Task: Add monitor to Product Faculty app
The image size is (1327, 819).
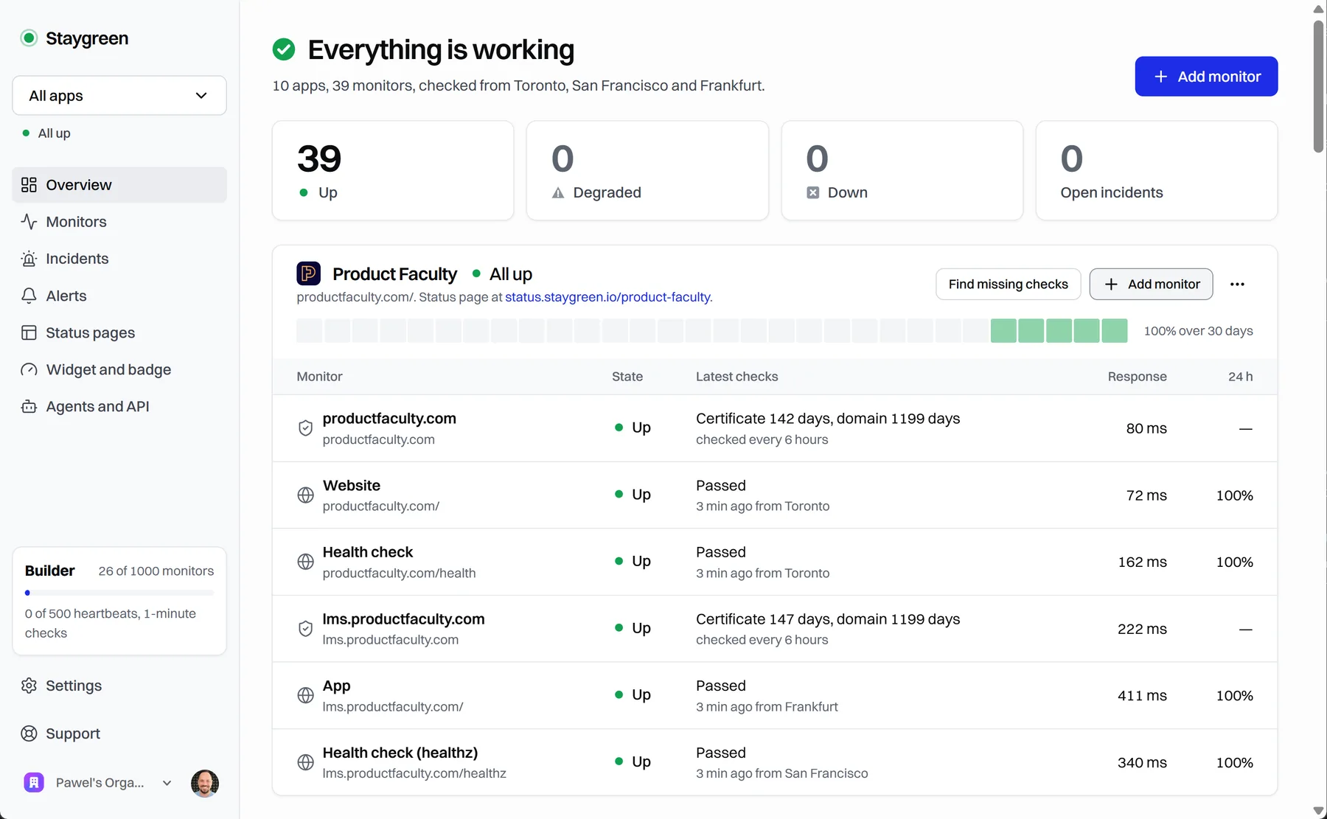Action: click(x=1151, y=285)
